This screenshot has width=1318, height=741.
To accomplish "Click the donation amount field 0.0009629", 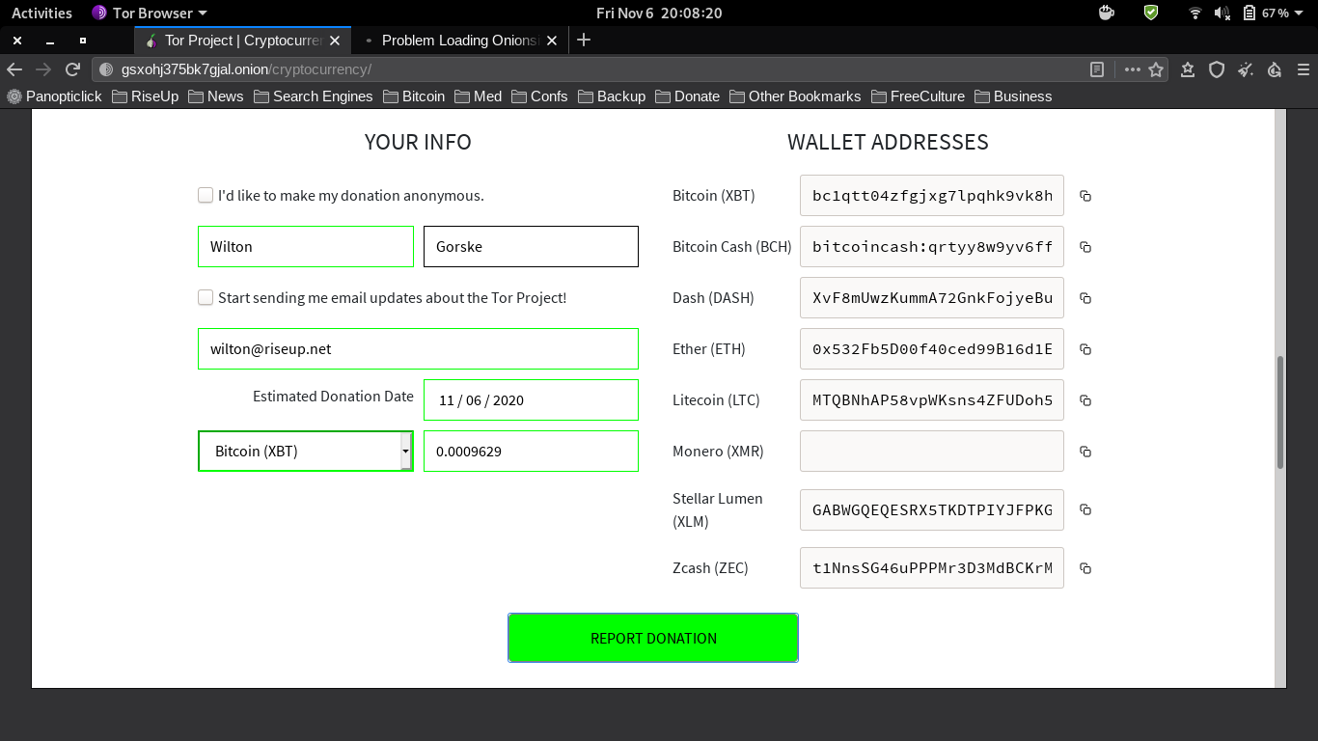I will pos(531,452).
